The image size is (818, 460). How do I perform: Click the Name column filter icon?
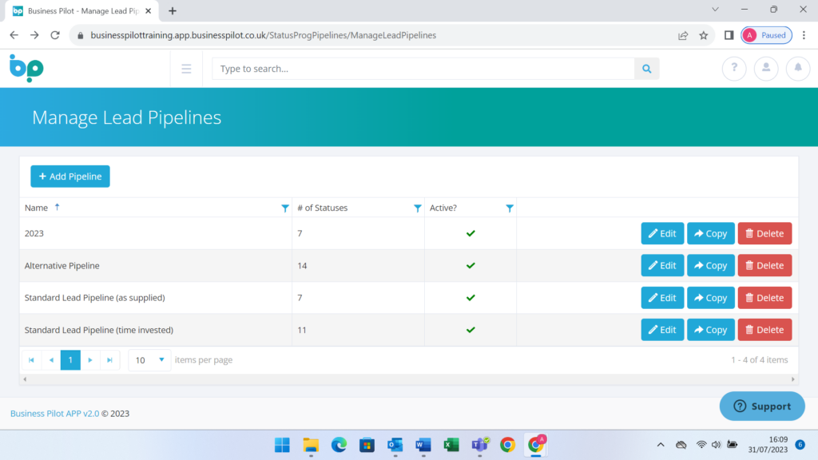click(x=285, y=208)
